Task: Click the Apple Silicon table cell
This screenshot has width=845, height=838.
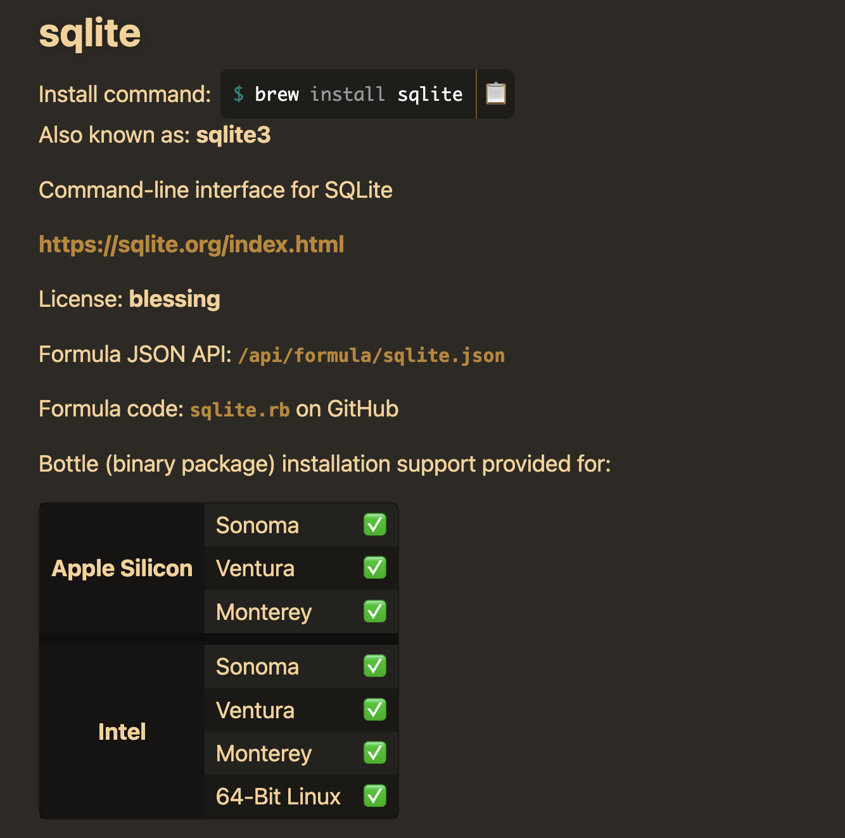Action: coord(122,568)
